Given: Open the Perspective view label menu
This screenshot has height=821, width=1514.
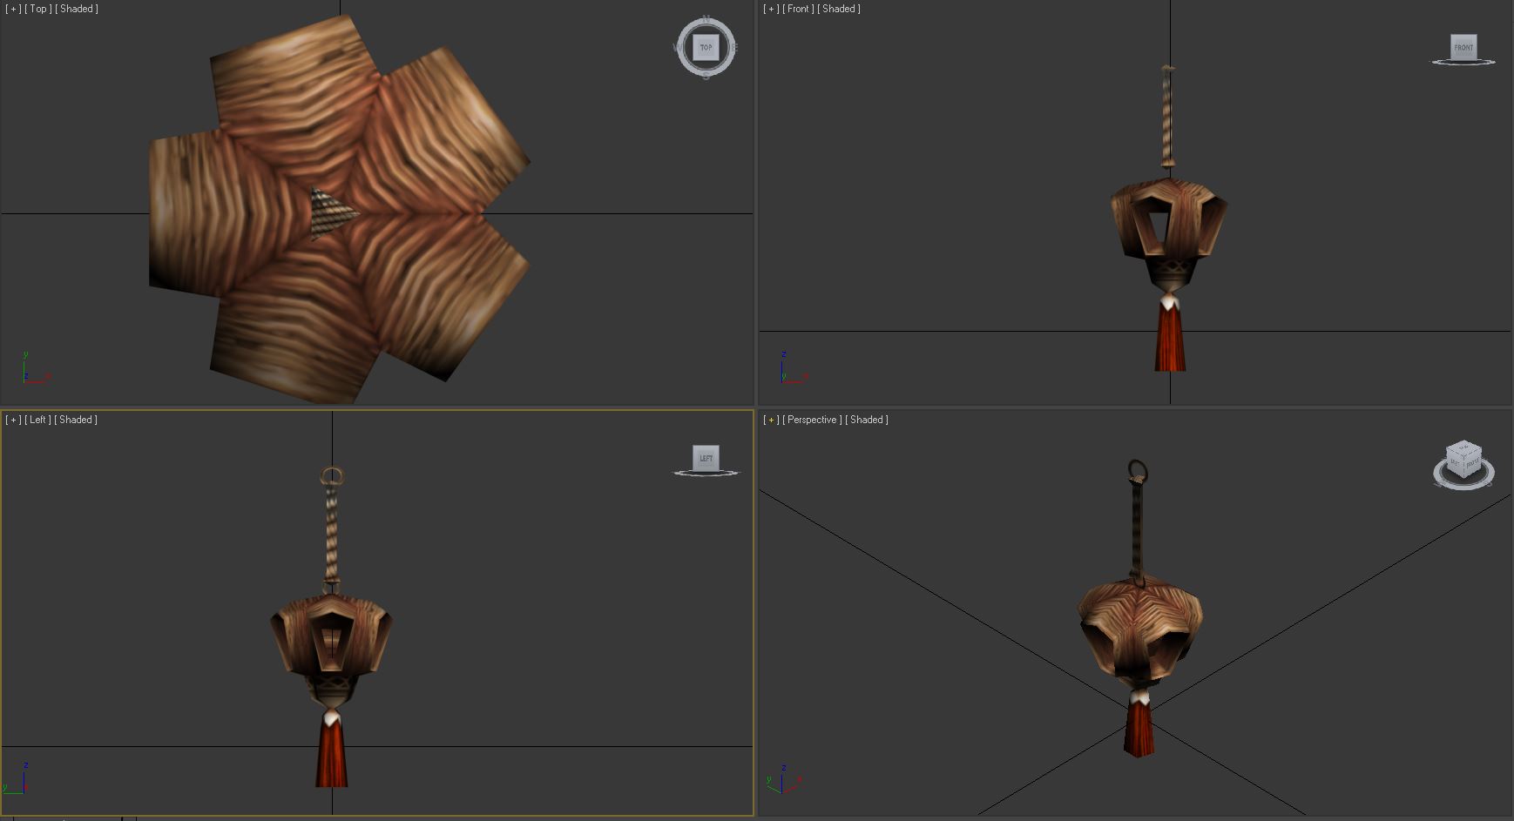Looking at the screenshot, I should (x=812, y=420).
